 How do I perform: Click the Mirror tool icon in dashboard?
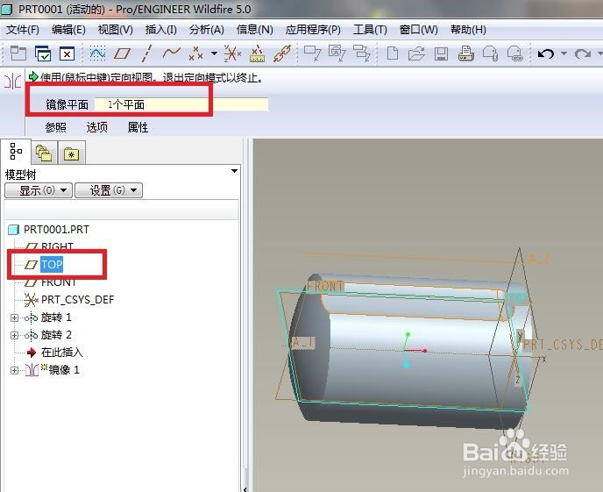coord(12,82)
